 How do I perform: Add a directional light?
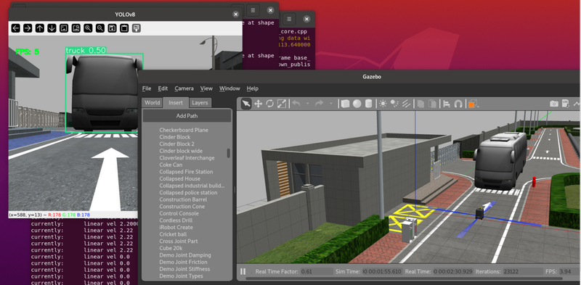406,104
